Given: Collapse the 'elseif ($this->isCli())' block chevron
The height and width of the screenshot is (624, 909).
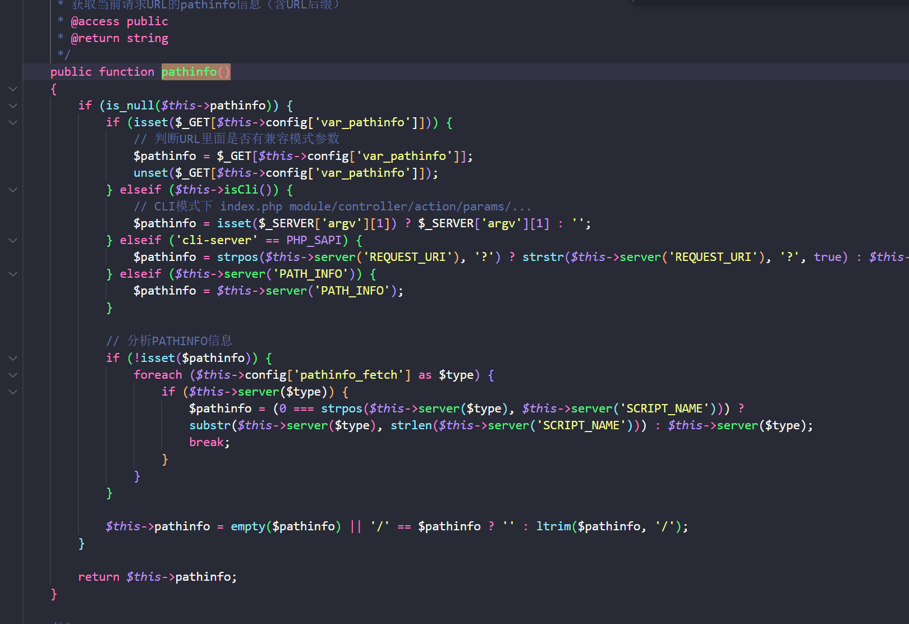Looking at the screenshot, I should [13, 190].
